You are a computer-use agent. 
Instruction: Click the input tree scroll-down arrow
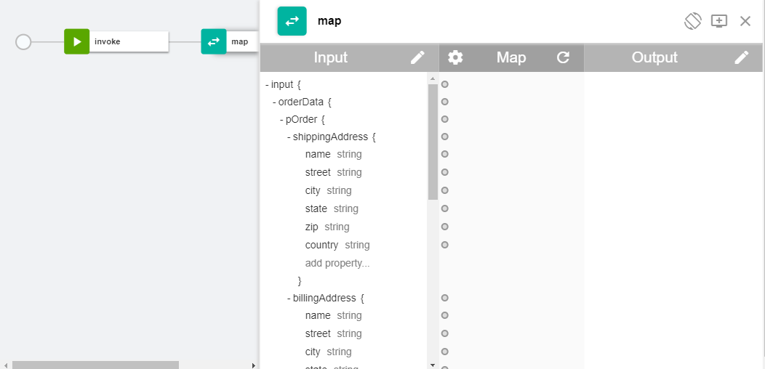tap(433, 364)
